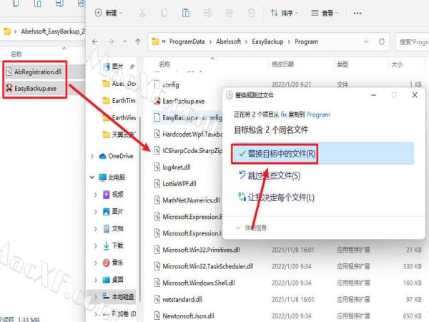Select ICSharpCode.SharpZip file

pos(189,150)
